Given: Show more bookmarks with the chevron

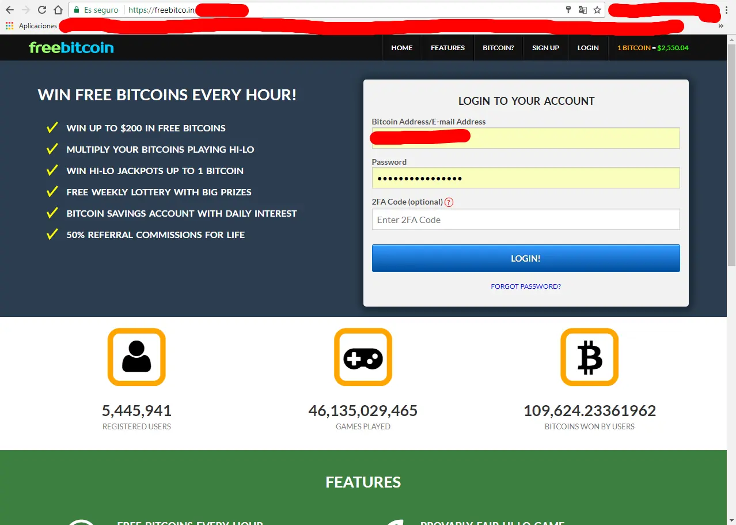Looking at the screenshot, I should [721, 26].
